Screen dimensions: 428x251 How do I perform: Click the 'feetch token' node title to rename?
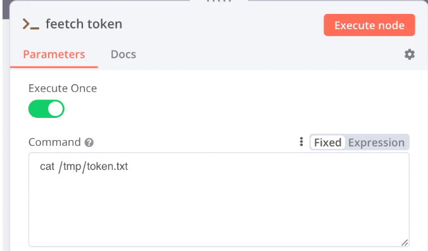tap(84, 24)
